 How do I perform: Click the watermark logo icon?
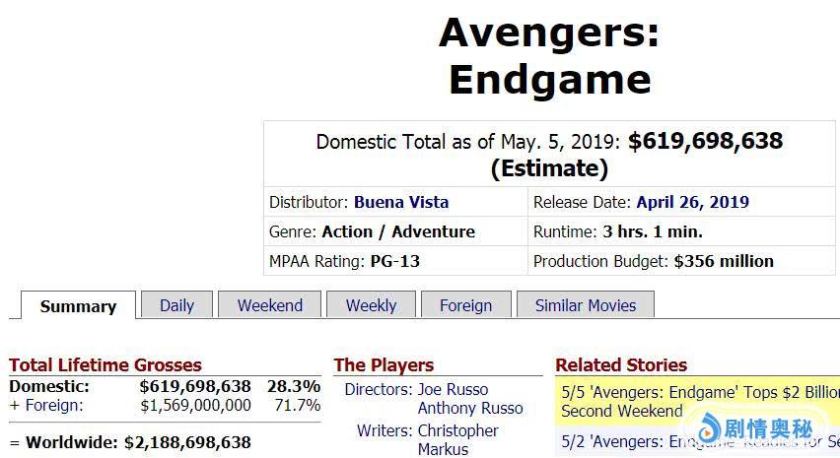coord(708,428)
